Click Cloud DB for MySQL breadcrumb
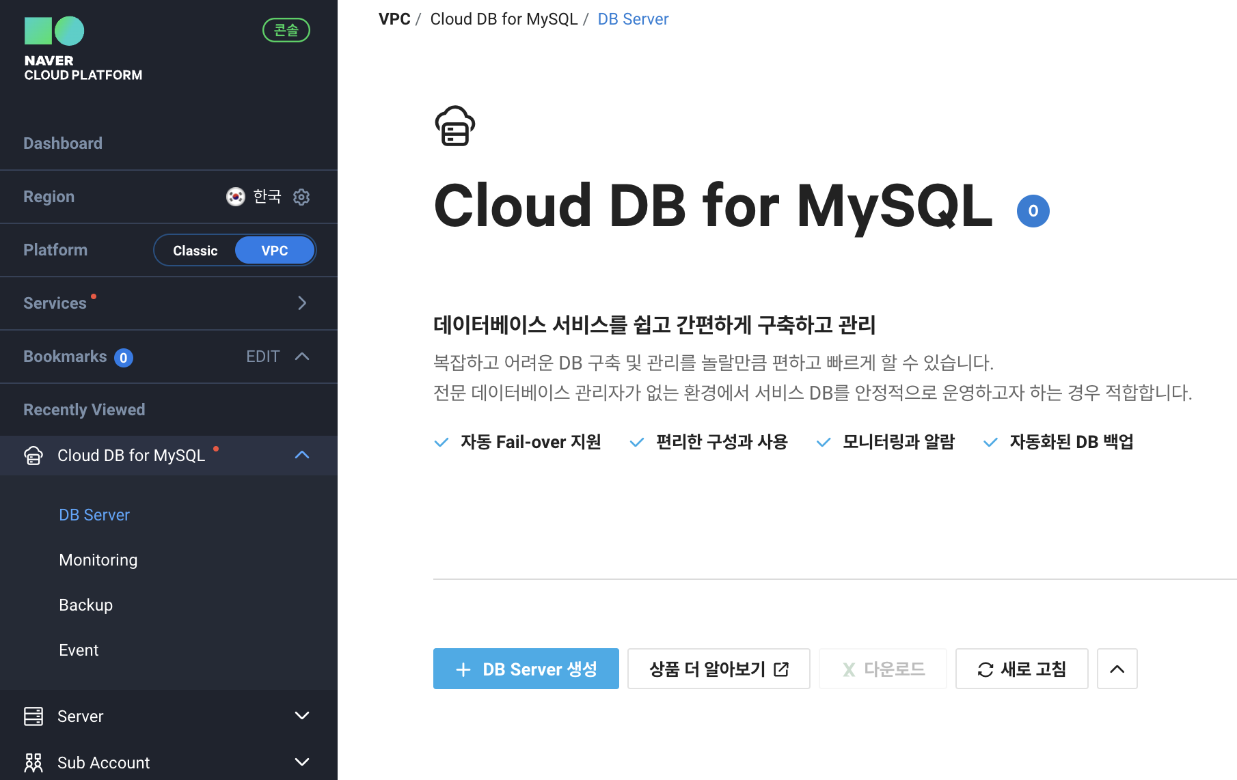The image size is (1237, 780). click(x=504, y=19)
